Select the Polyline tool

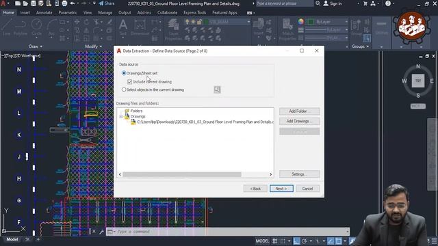click(21, 27)
